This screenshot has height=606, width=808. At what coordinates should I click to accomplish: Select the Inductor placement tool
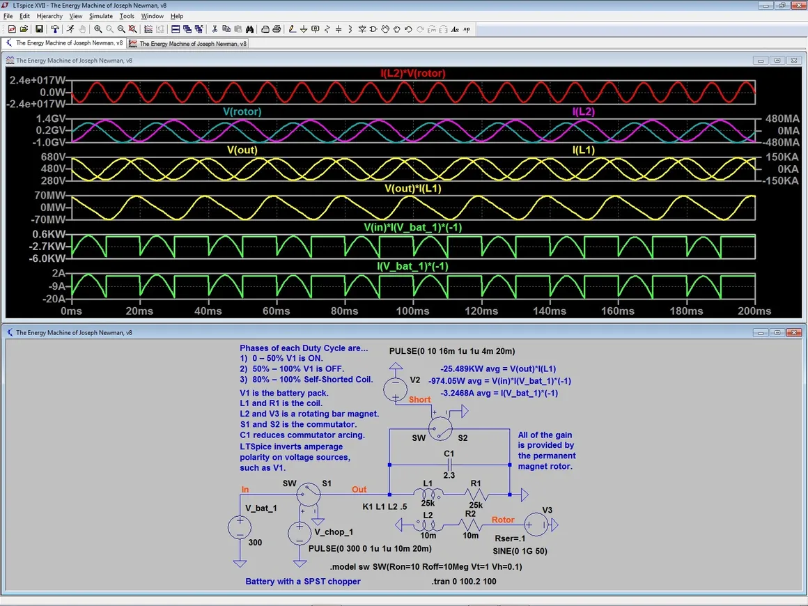pyautogui.click(x=350, y=29)
